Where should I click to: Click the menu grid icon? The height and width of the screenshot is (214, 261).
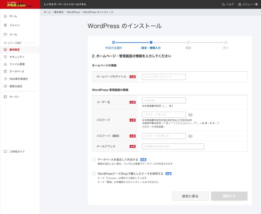(240, 5)
